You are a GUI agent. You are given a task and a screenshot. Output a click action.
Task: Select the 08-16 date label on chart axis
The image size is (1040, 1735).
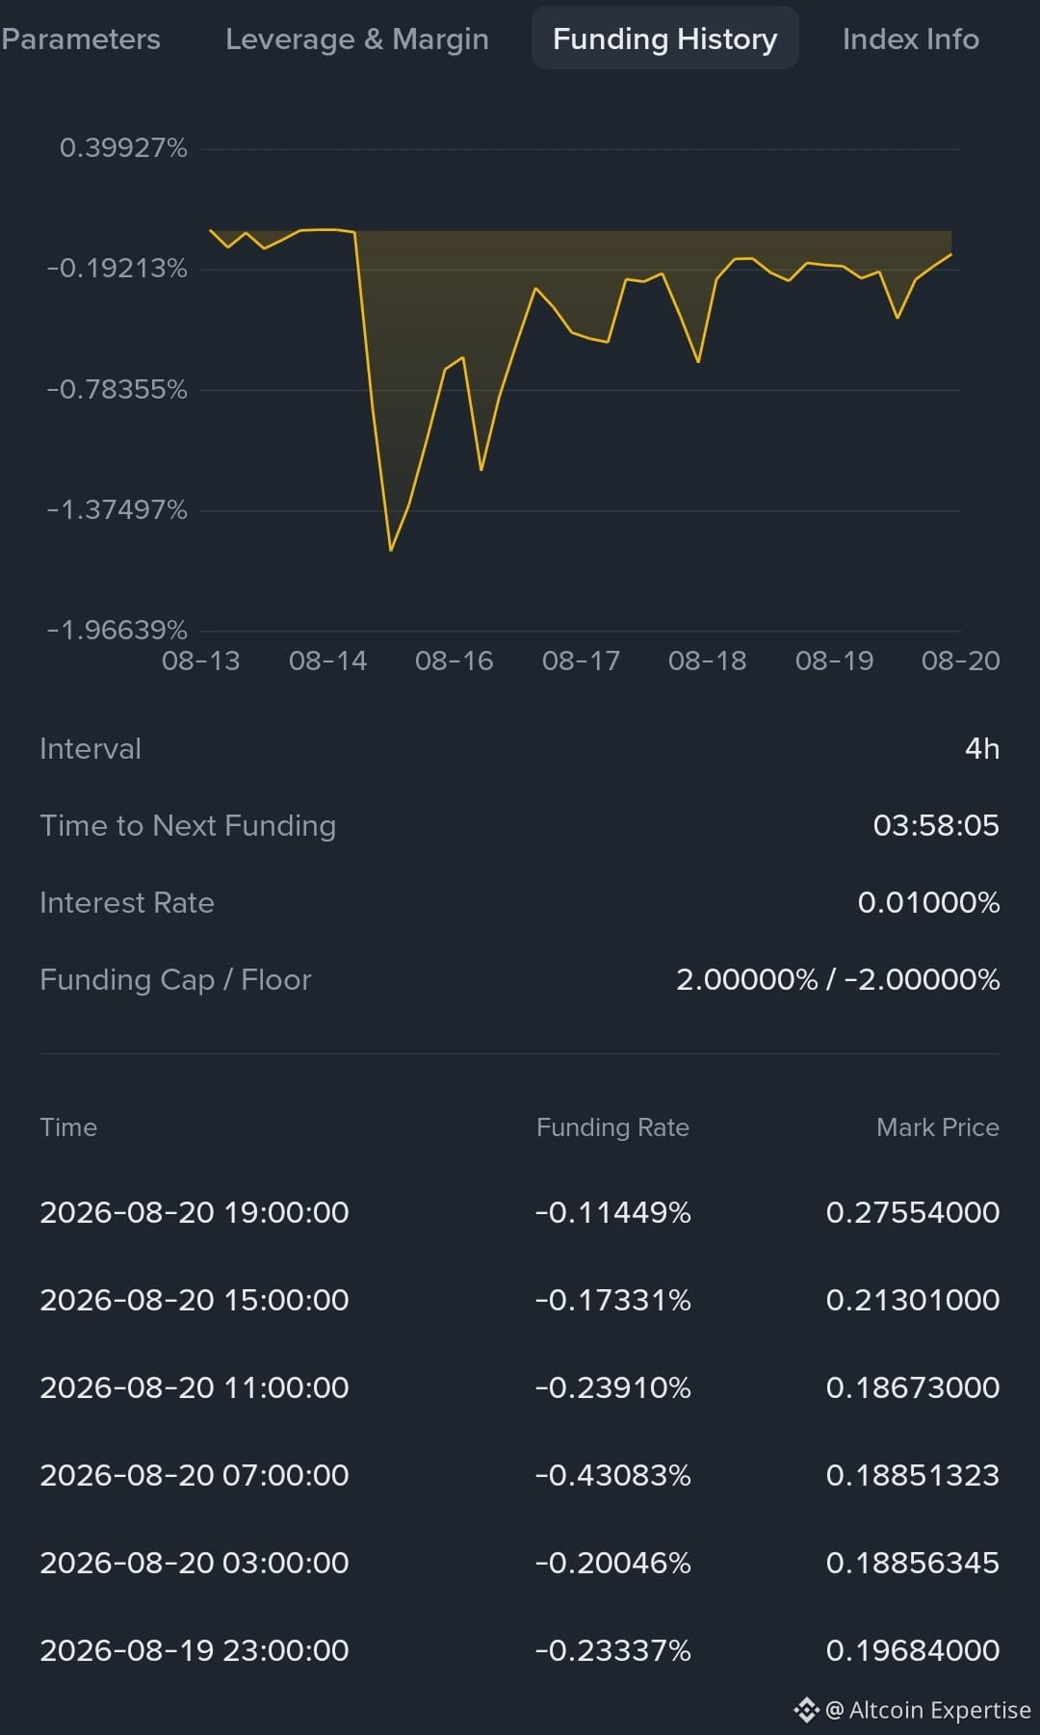(454, 660)
